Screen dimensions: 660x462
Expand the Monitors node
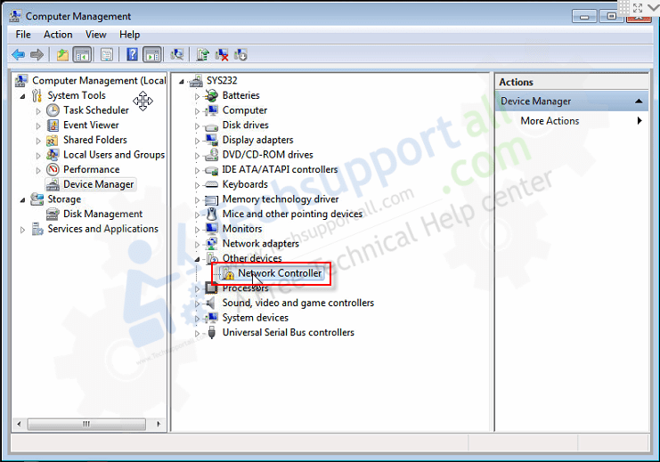pyautogui.click(x=197, y=230)
